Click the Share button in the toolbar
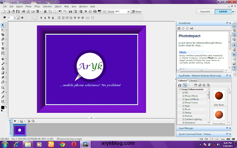 [x=137, y=12]
